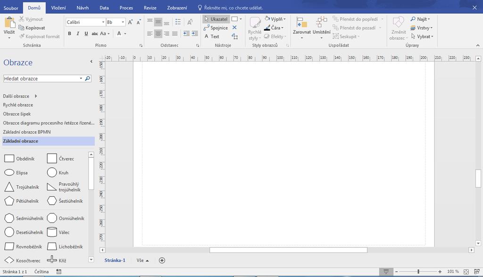
Task: Choose the Pravoúhlý trojúhelník shape
Action: pos(64,187)
